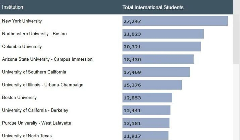Click the Boston University bar 12,853
This screenshot has width=240, height=140.
pyautogui.click(x=147, y=97)
